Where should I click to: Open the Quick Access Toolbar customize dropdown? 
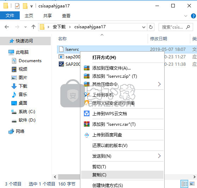click(x=31, y=6)
